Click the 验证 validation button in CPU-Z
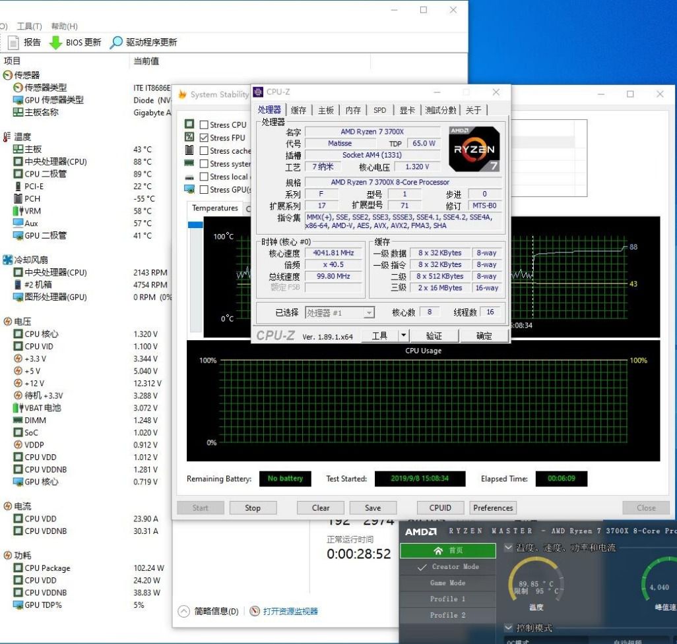677x644 pixels. pos(434,335)
